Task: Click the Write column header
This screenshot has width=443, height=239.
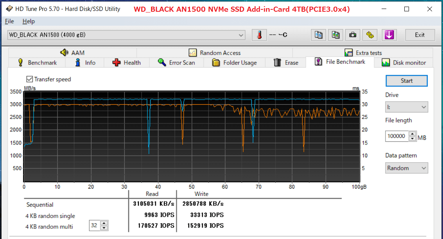Action: (201, 194)
